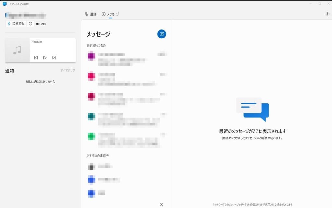Select the last contact under おすすめの連絡先
This screenshot has width=332, height=208.
(97, 193)
